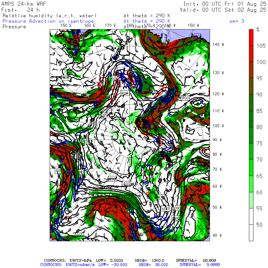Pick the white colorbar segment below 50
The image size is (268, 268).
click(x=251, y=233)
